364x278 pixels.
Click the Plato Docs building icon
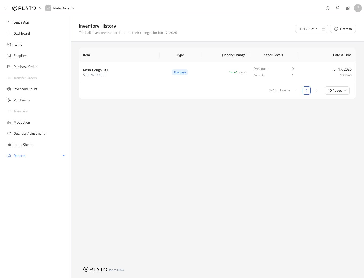[x=48, y=8]
